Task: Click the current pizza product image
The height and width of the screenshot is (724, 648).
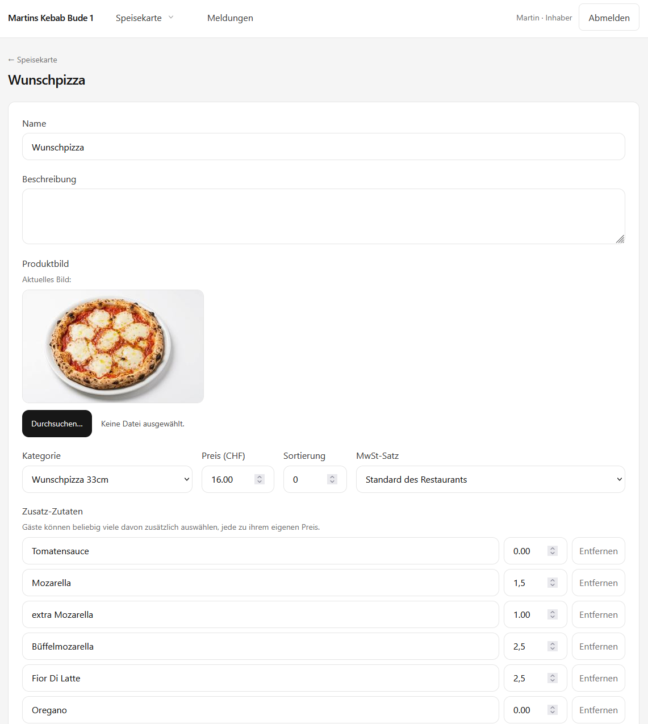Action: click(x=113, y=346)
